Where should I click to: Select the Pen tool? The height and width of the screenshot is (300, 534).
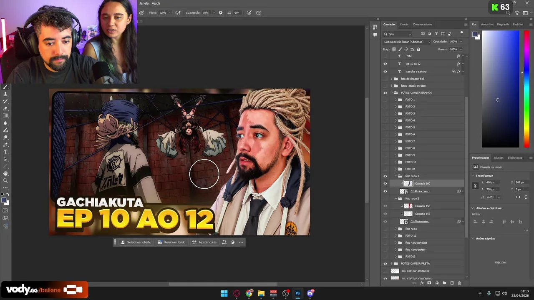(x=5, y=145)
